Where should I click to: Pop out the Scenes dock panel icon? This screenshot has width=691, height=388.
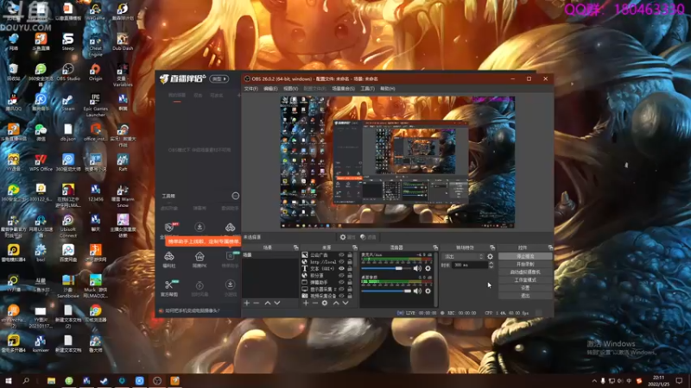(x=295, y=247)
